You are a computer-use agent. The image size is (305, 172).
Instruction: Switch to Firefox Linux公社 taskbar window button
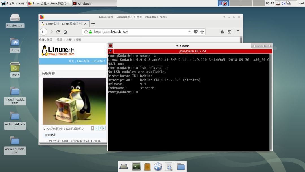49,3
